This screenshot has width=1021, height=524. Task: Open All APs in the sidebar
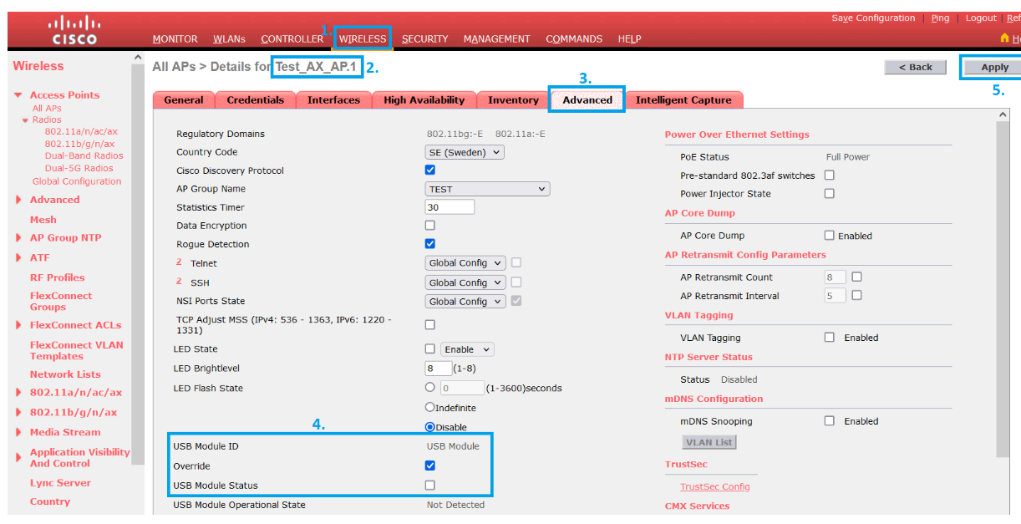click(x=47, y=109)
